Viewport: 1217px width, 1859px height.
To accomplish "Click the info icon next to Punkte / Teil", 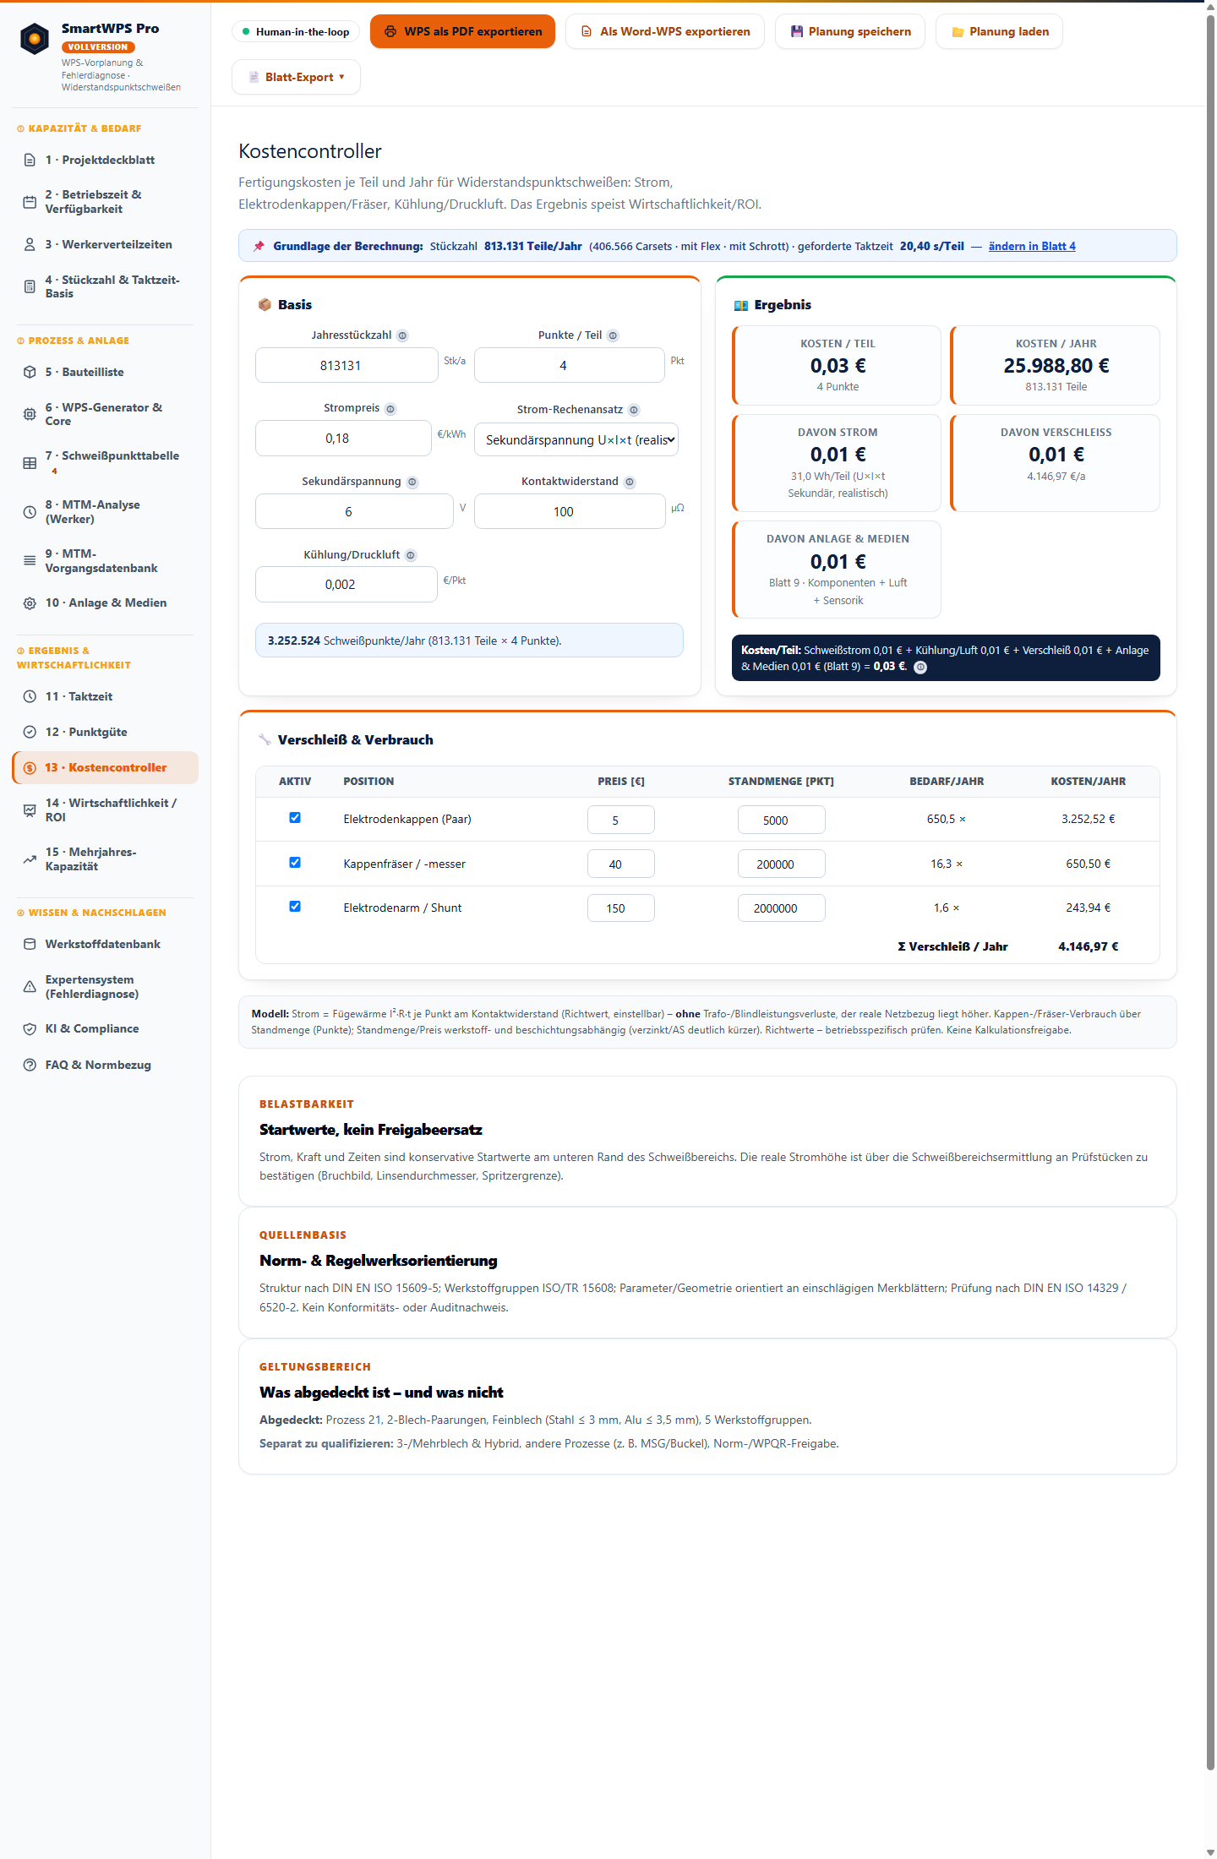I will [613, 335].
